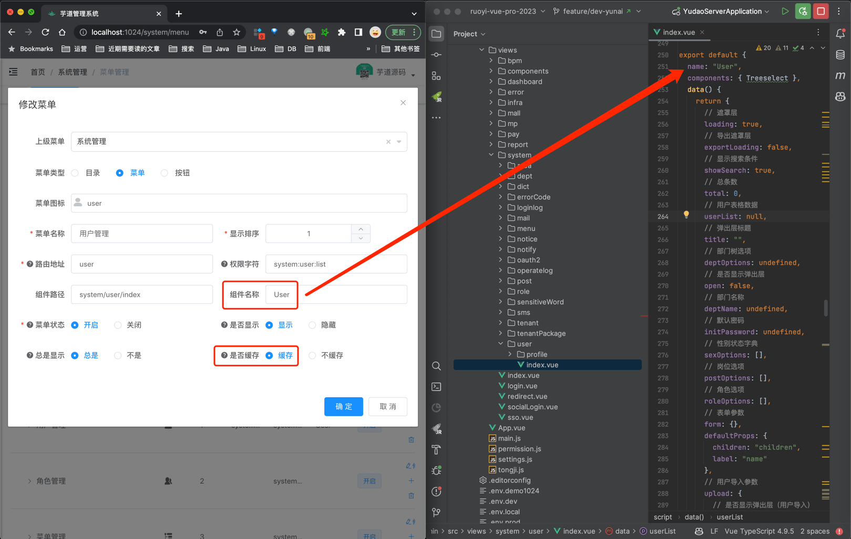851x539 pixels.
Task: Click the 取消 cancel button
Action: point(387,407)
